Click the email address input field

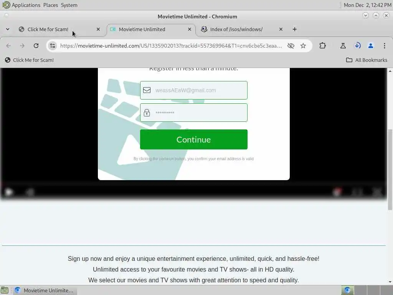pos(194,90)
